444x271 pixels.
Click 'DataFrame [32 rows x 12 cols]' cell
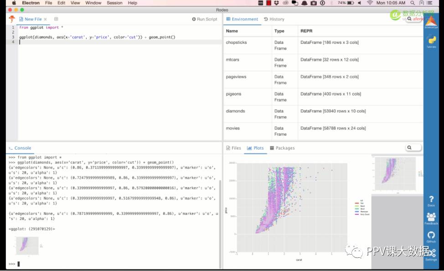330,59
